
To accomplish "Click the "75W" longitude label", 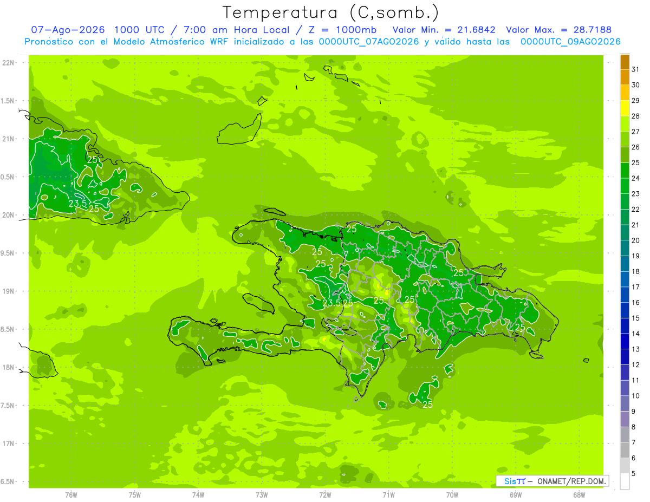I will (x=135, y=495).
